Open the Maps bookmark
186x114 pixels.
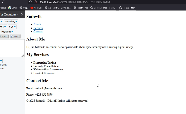24,8
